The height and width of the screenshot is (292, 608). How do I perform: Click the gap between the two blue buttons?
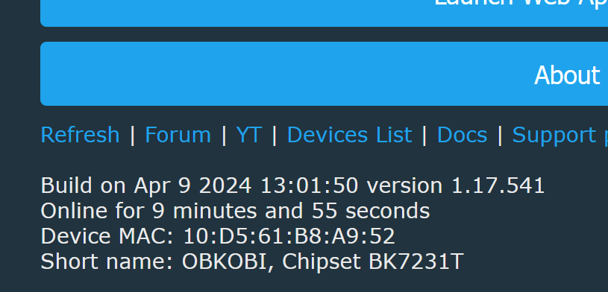325,34
